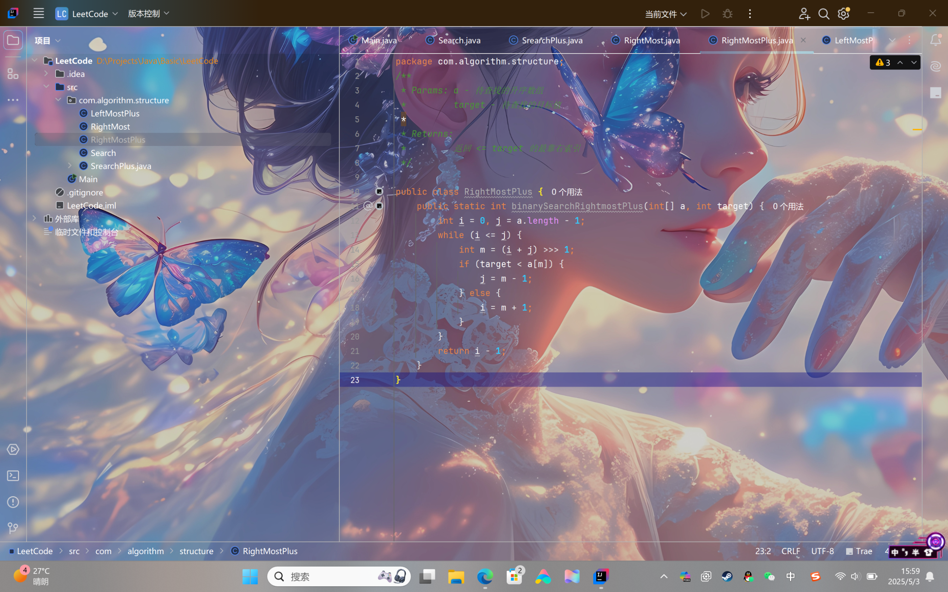Show more tool windows ellipsis

click(x=13, y=100)
